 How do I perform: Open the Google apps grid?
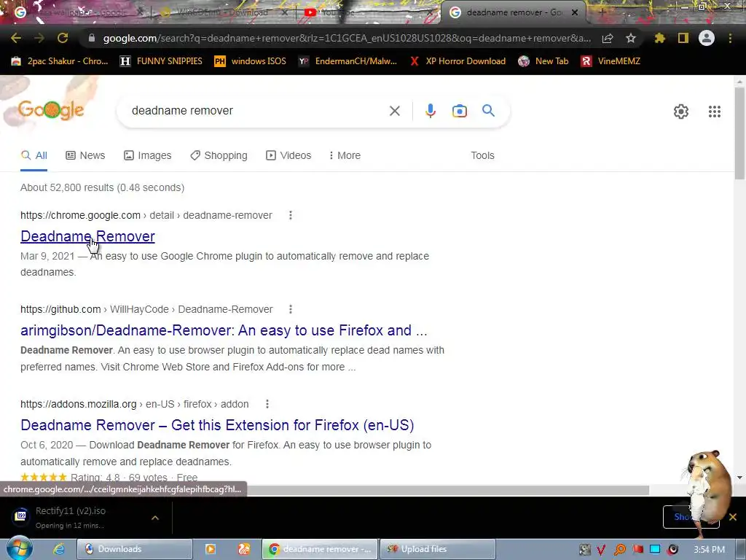click(x=715, y=112)
